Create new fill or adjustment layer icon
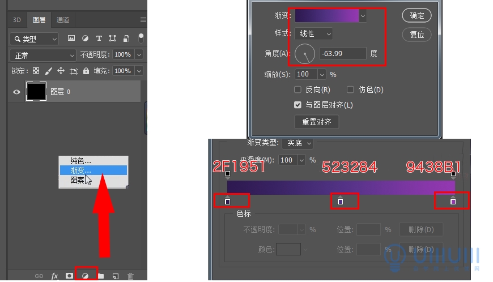493x282 pixels. 85,276
